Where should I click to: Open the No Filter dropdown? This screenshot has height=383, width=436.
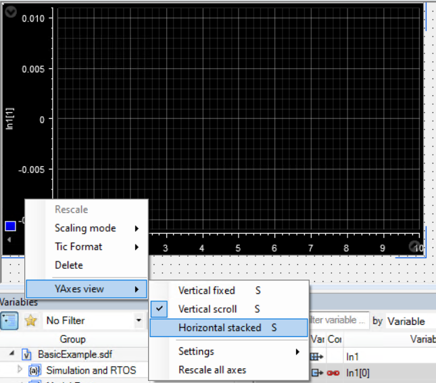[x=139, y=320]
